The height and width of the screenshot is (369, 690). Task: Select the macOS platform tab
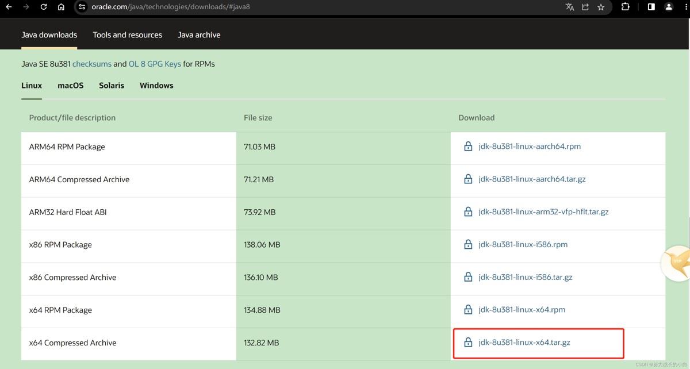point(70,86)
